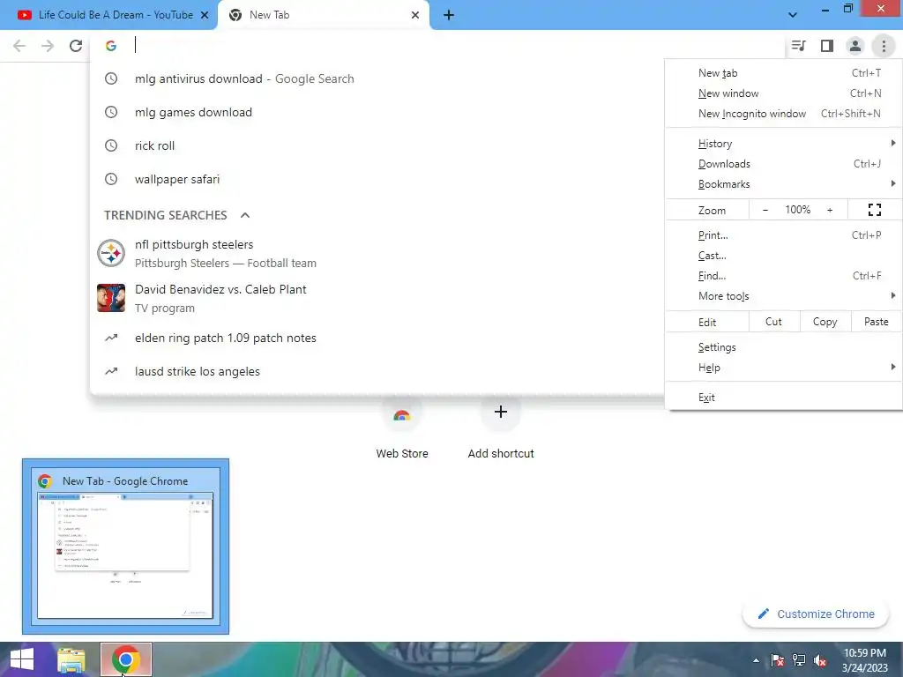Select David Benavidez vs. Caleb Plant suggestion
Screen dimensions: 903x677
pos(377,298)
